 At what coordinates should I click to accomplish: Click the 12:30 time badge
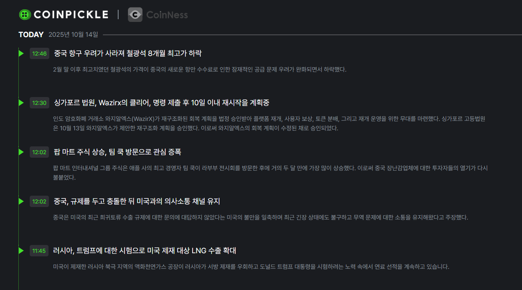coord(40,103)
